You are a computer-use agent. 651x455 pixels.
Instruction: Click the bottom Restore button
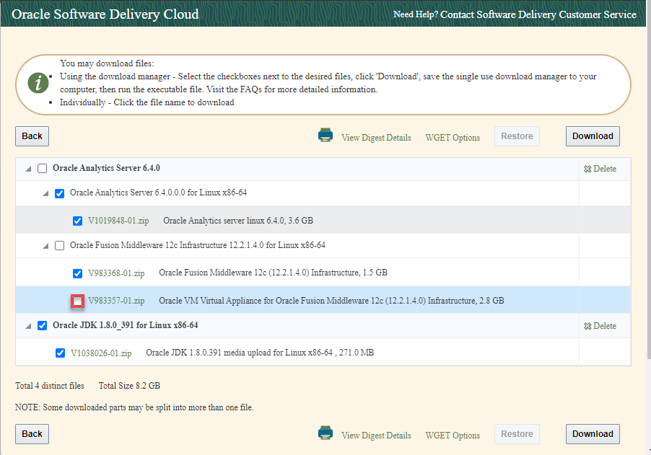tap(516, 433)
